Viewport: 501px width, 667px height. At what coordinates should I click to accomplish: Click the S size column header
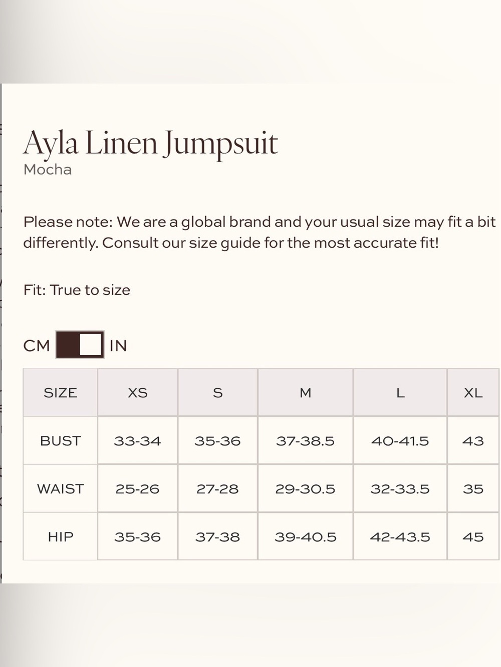(x=218, y=393)
